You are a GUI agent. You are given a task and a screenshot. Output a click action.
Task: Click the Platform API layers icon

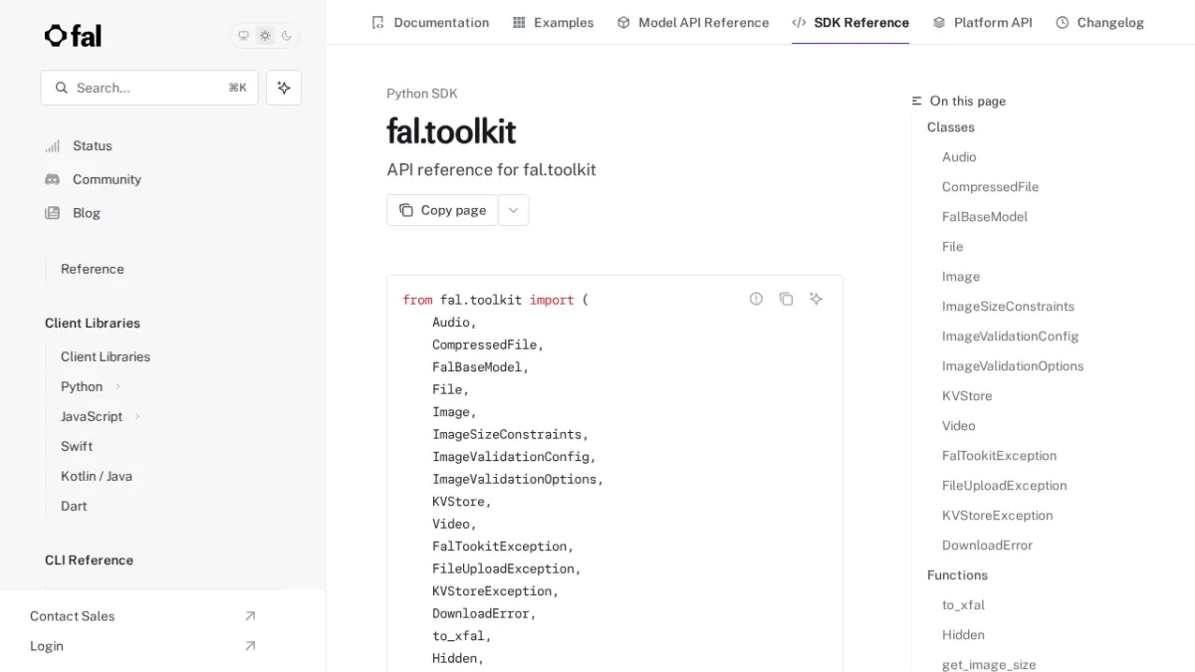pos(939,22)
